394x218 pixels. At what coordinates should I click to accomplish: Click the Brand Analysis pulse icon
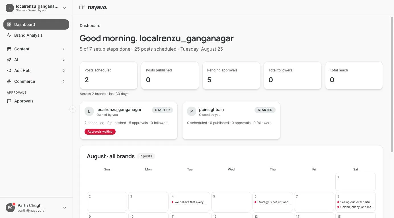[9, 35]
